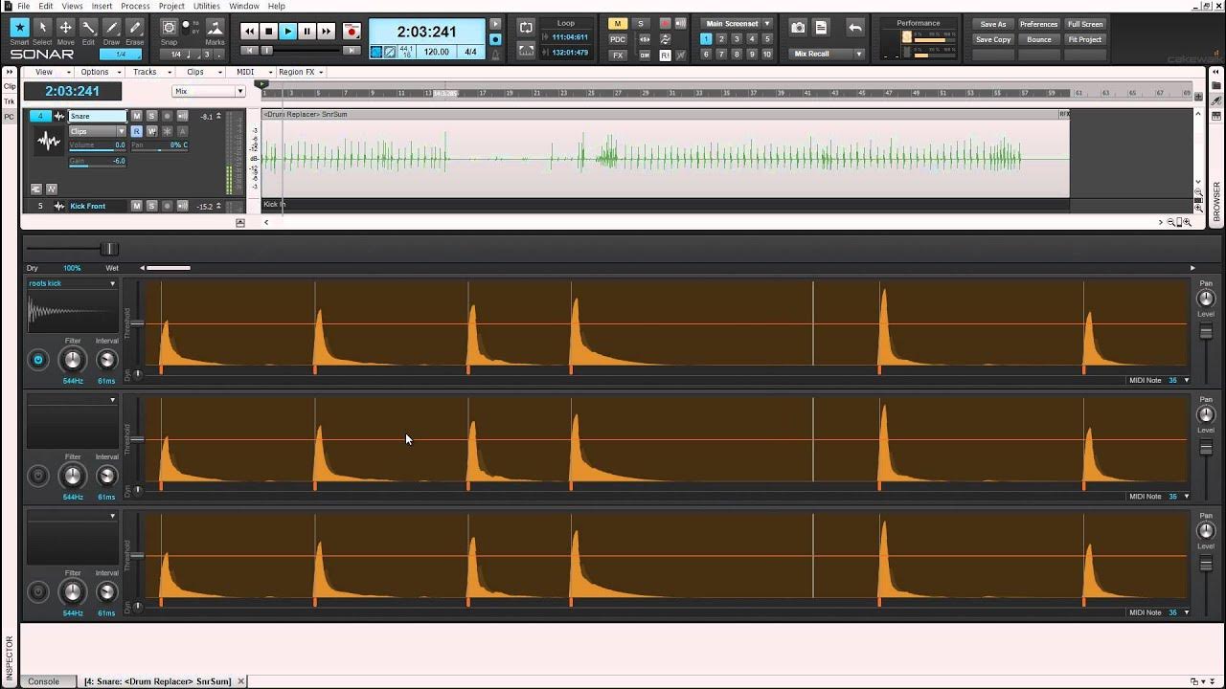The image size is (1226, 689).
Task: Open the Marks landmarks icon
Action: 215,28
